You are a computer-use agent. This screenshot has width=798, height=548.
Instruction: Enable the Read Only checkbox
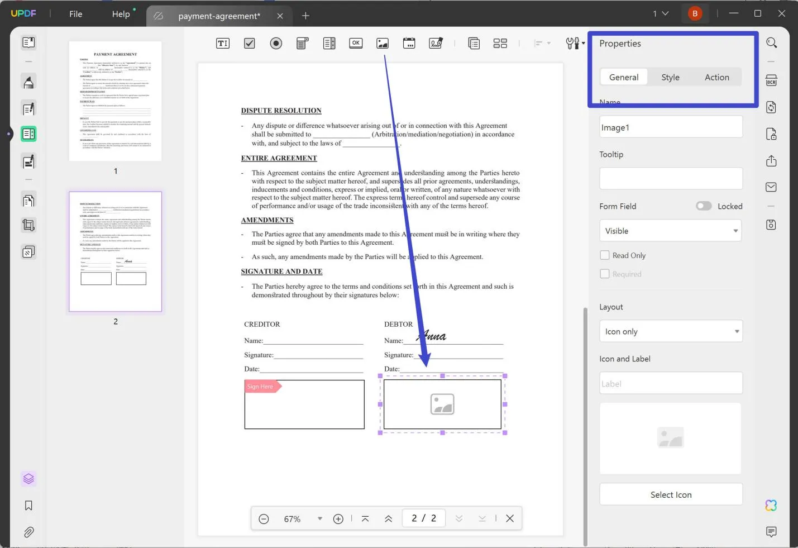point(605,255)
